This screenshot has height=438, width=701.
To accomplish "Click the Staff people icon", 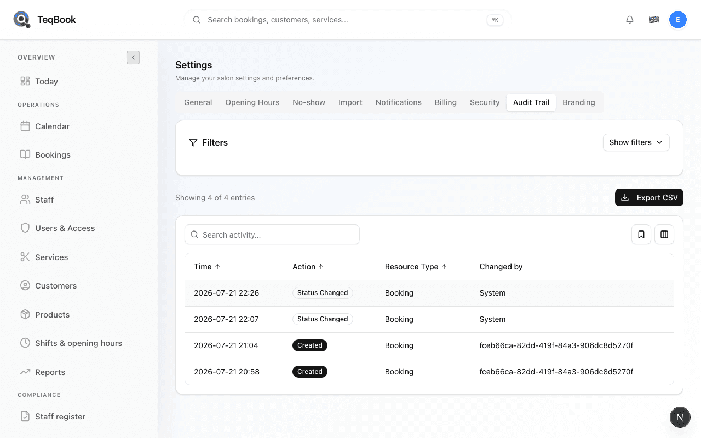I will tap(25, 199).
